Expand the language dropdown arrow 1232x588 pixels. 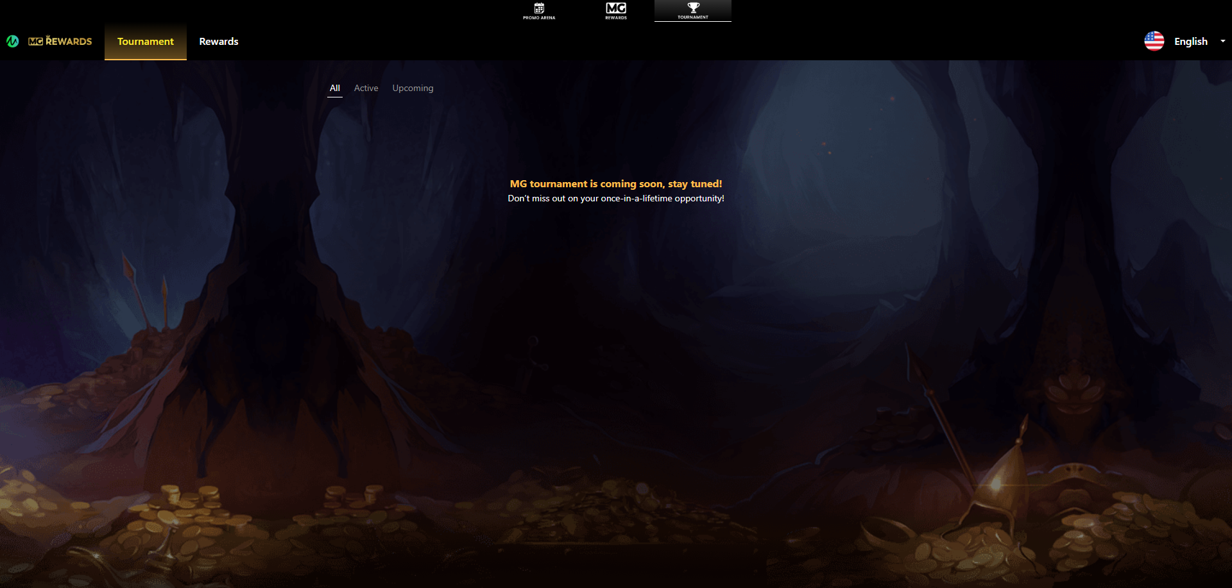click(1222, 41)
